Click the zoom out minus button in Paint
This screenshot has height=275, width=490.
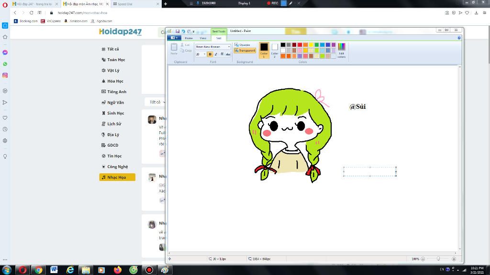(423, 259)
